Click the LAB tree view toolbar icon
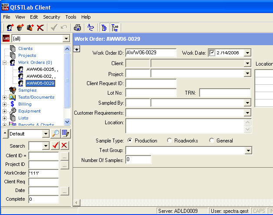 click(x=115, y=28)
